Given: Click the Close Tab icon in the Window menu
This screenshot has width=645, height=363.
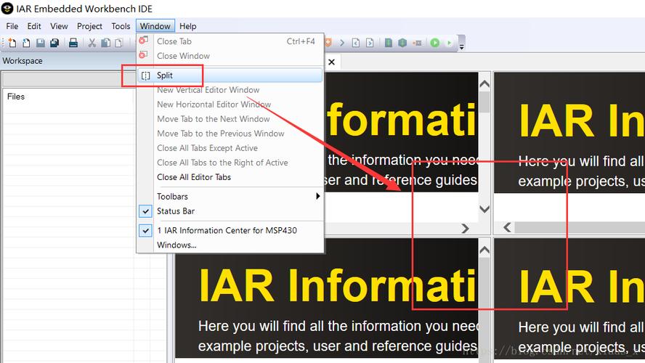Looking at the screenshot, I should coord(143,40).
